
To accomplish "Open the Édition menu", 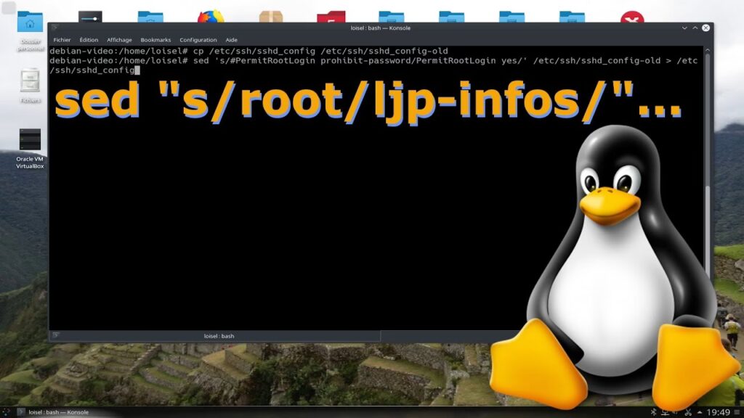I will tap(89, 40).
